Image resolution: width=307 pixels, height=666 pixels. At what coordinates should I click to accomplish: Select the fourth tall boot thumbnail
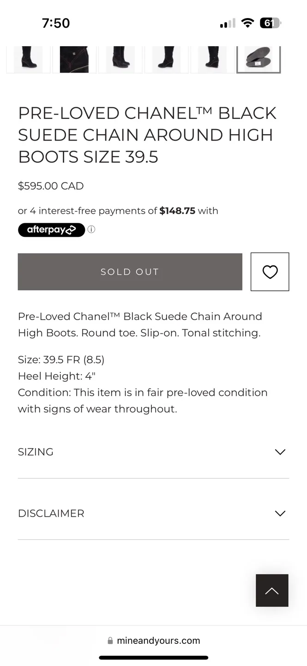(167, 59)
